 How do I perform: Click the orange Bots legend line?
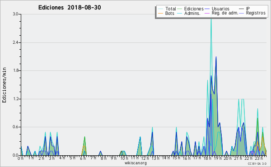point(160,13)
